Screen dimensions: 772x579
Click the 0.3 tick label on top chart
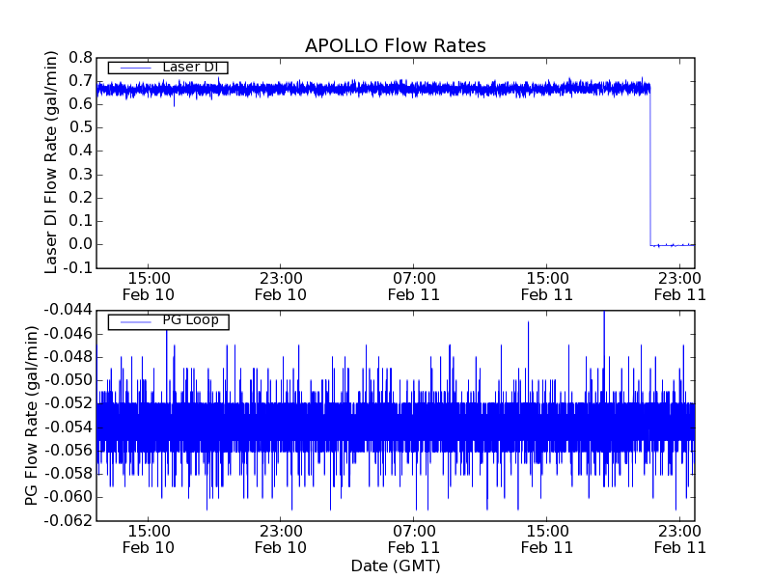[80, 175]
